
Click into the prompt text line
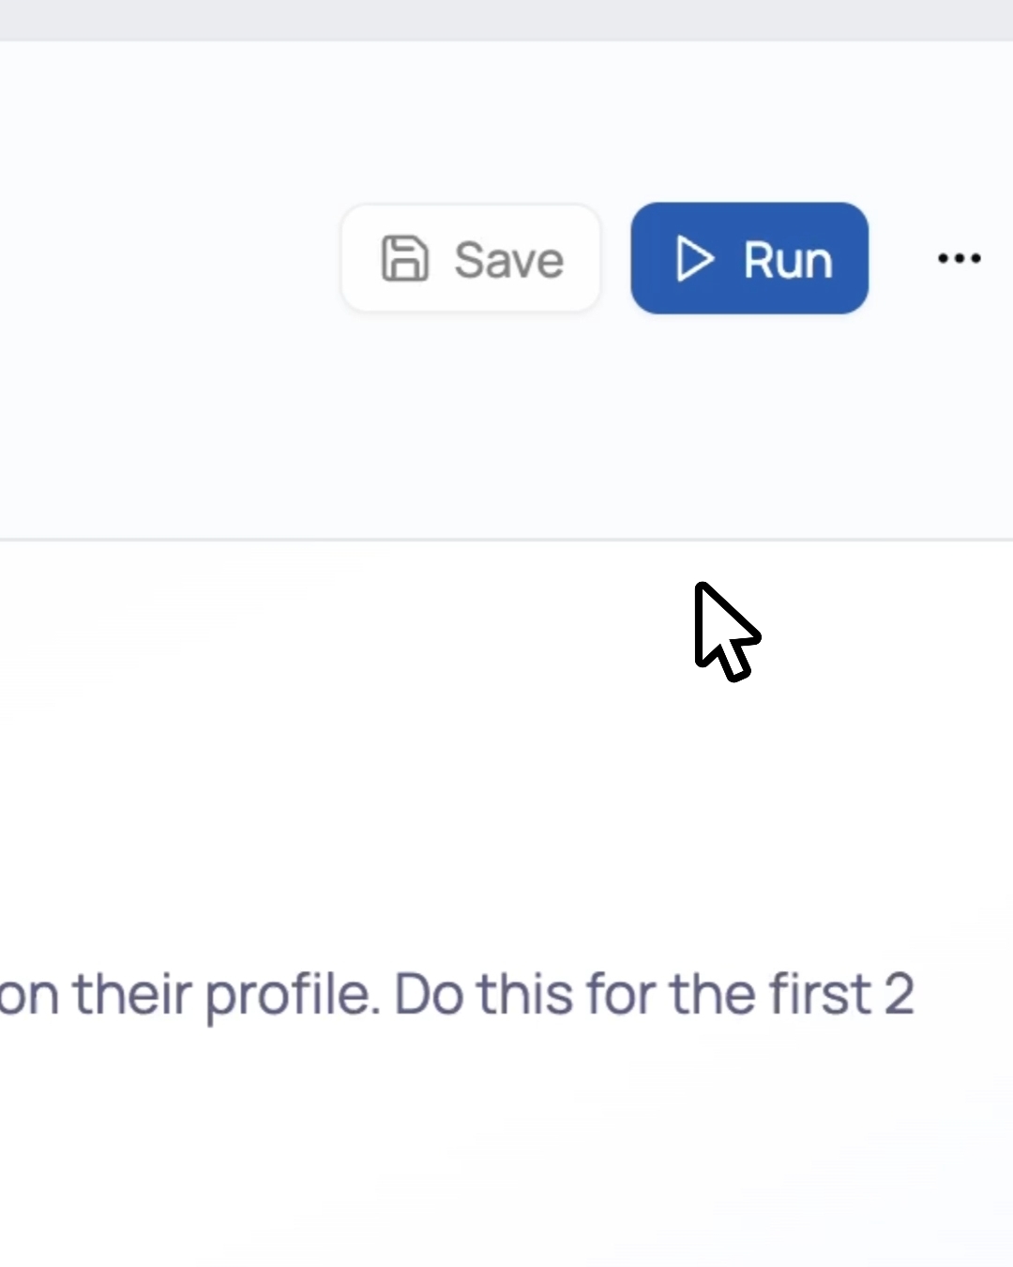tap(469, 995)
